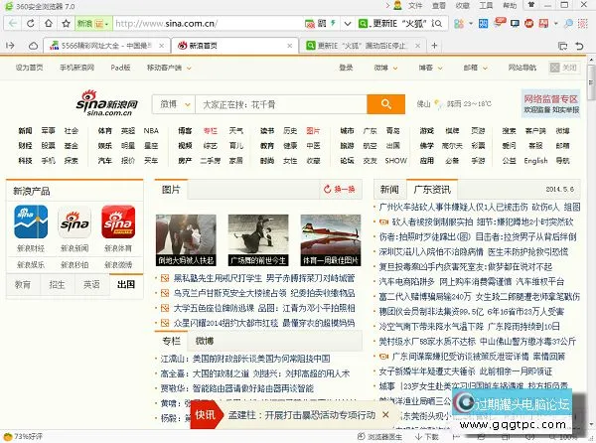596x443 pixels.
Task: Select the 广东资讯 news tab
Action: 431,189
